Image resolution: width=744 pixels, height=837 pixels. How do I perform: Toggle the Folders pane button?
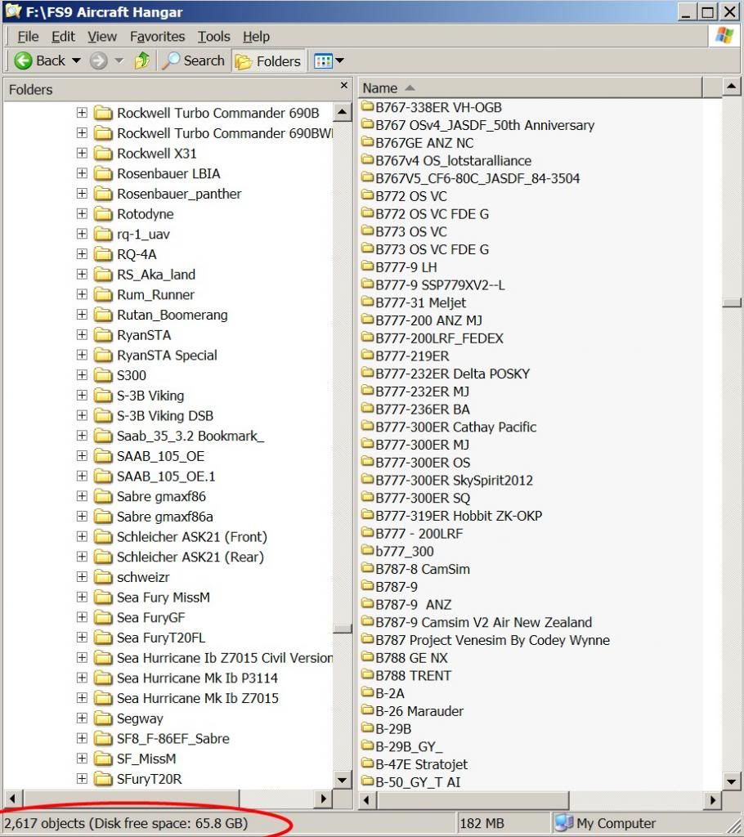268,60
